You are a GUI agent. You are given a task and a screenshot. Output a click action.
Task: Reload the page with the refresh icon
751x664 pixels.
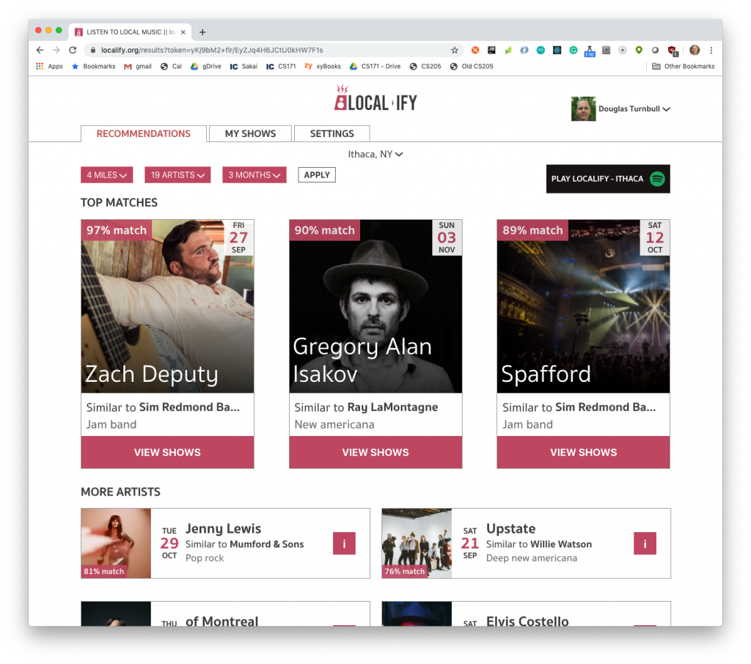(x=73, y=50)
